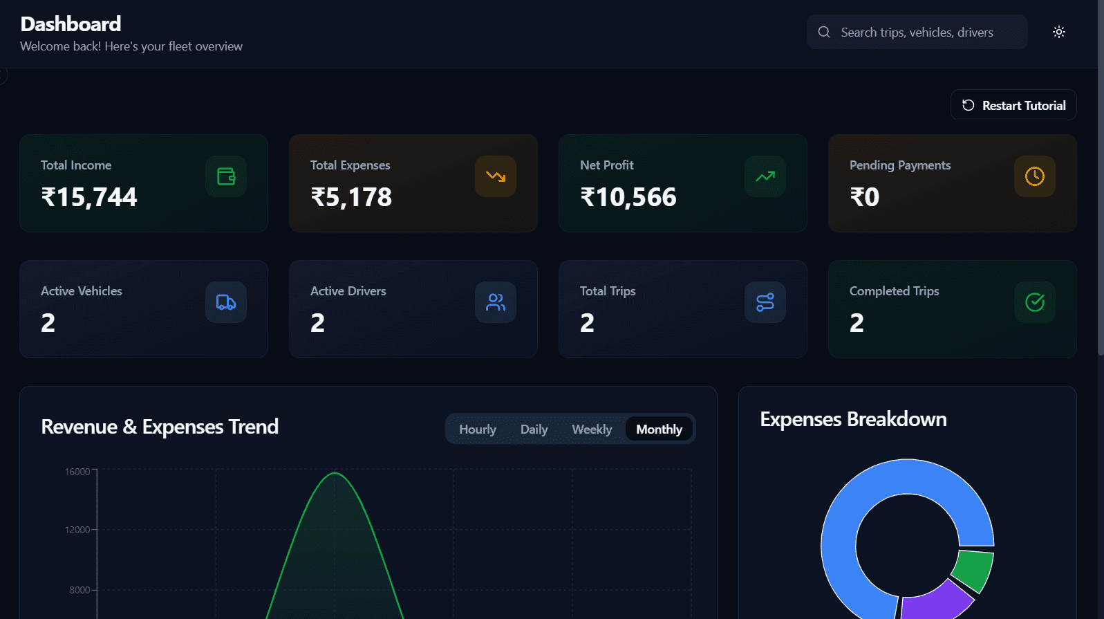Click the ₹0 Pending Payments value
This screenshot has height=619, width=1104.
click(865, 197)
